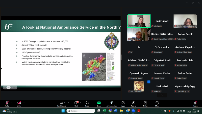
Task: Leave the meeting
Action: coord(195,103)
